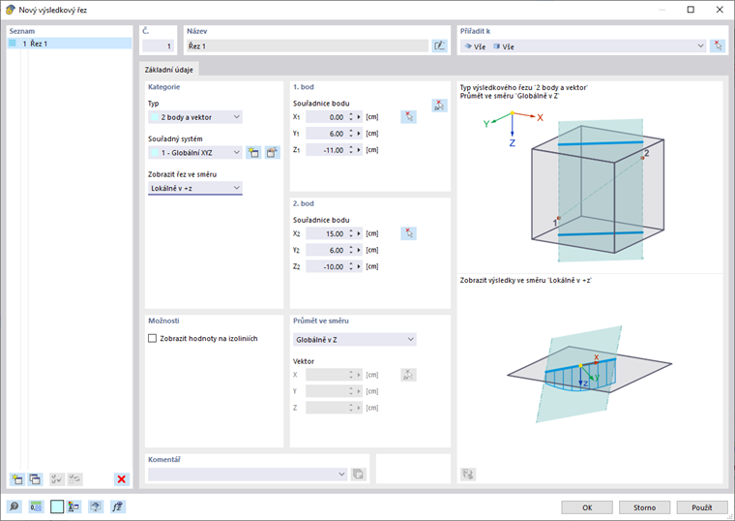Click color square of Řez 1 in list

[x=13, y=44]
